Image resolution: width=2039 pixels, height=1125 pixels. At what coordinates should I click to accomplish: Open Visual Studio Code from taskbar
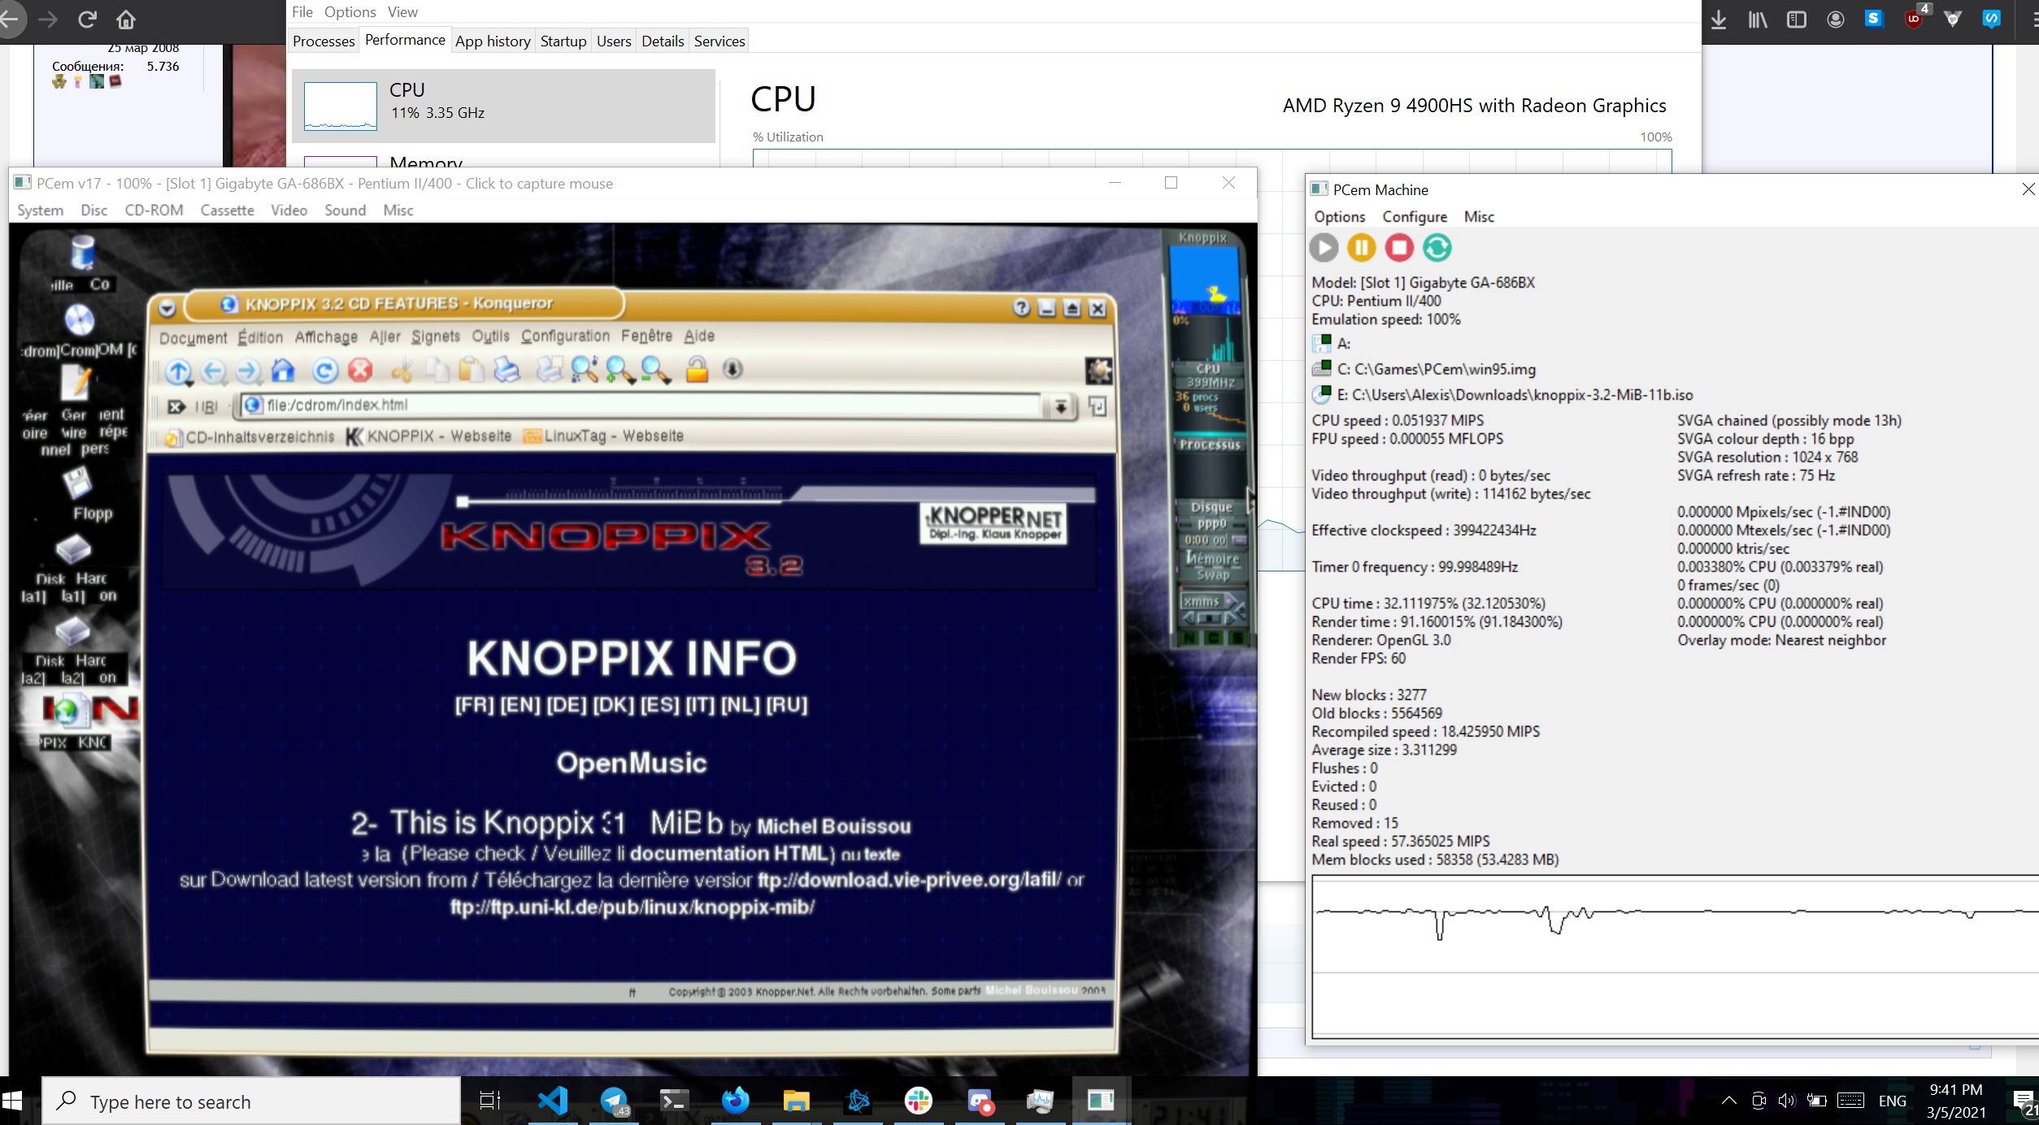[553, 1101]
